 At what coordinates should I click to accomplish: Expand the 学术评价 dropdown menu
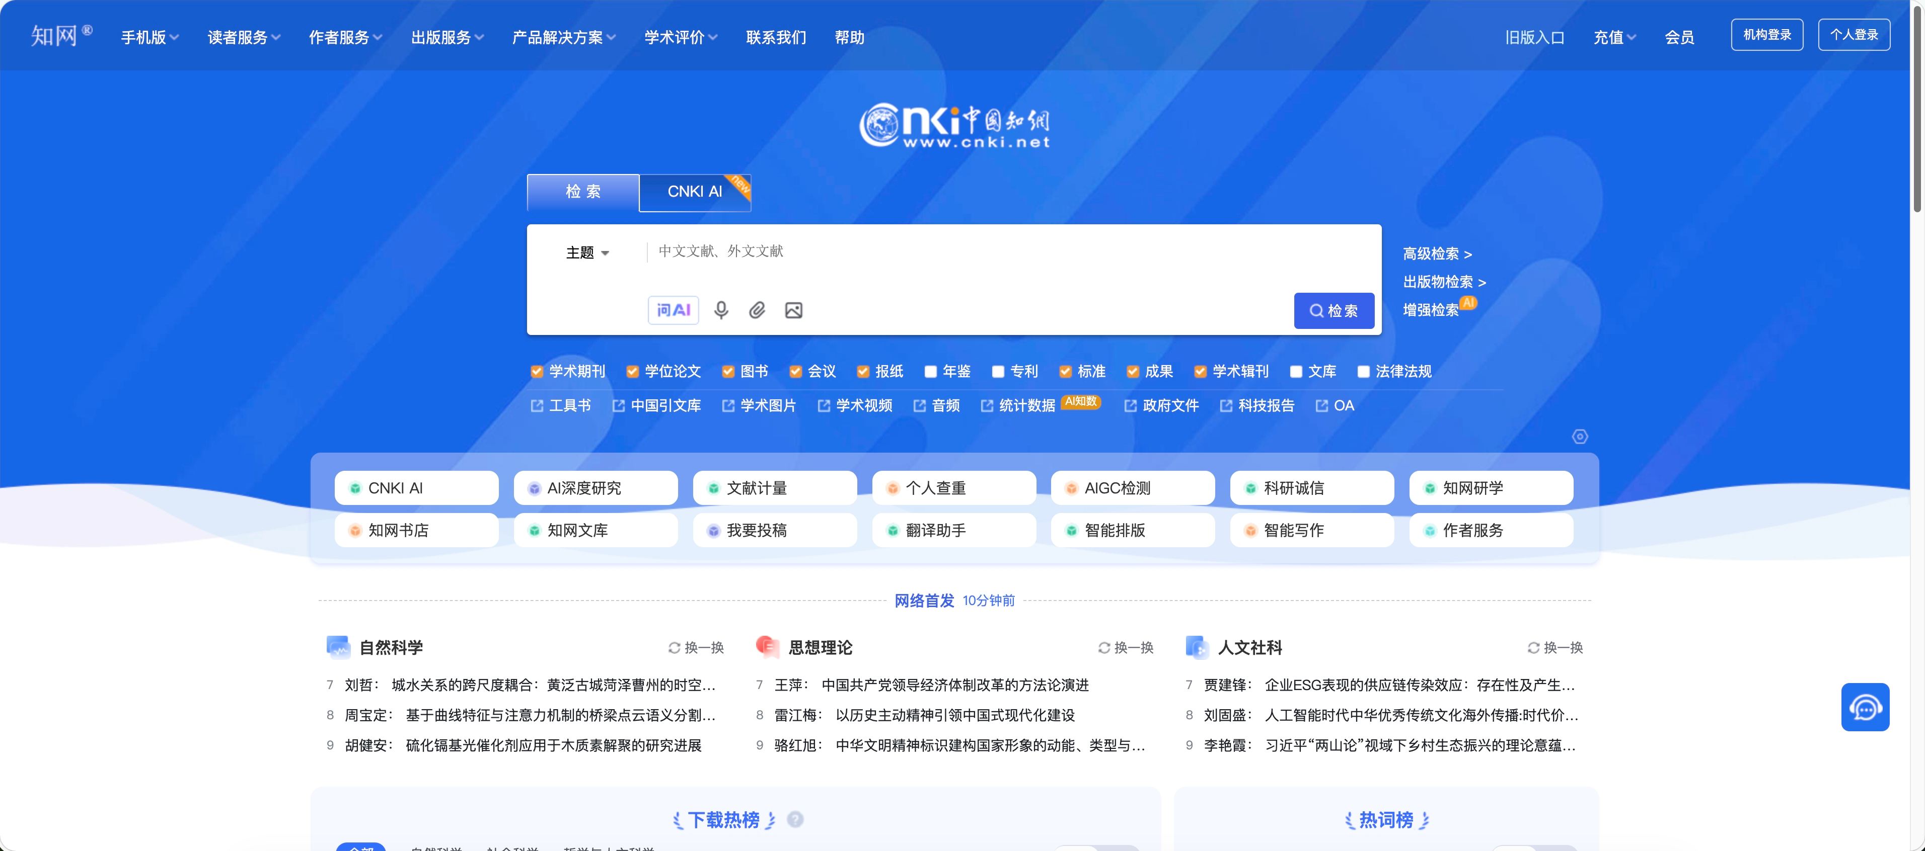pos(680,37)
